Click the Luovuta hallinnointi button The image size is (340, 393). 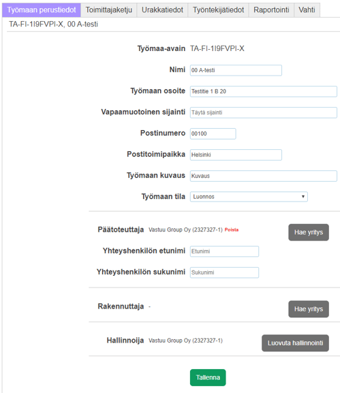pos(295,343)
